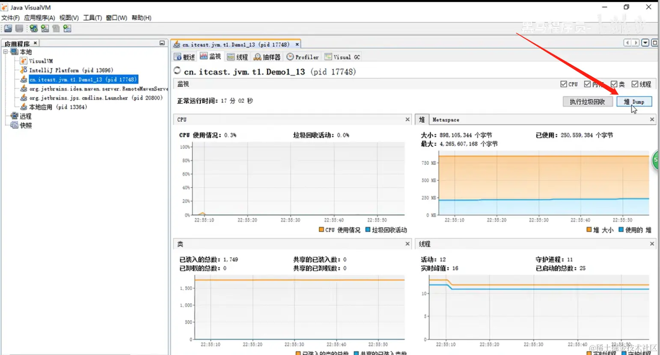Close the 应用程序 panel tab
The height and width of the screenshot is (355, 660).
(36, 43)
